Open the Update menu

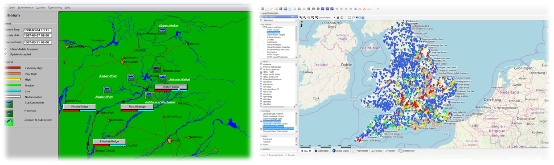pyautogui.click(x=41, y=8)
